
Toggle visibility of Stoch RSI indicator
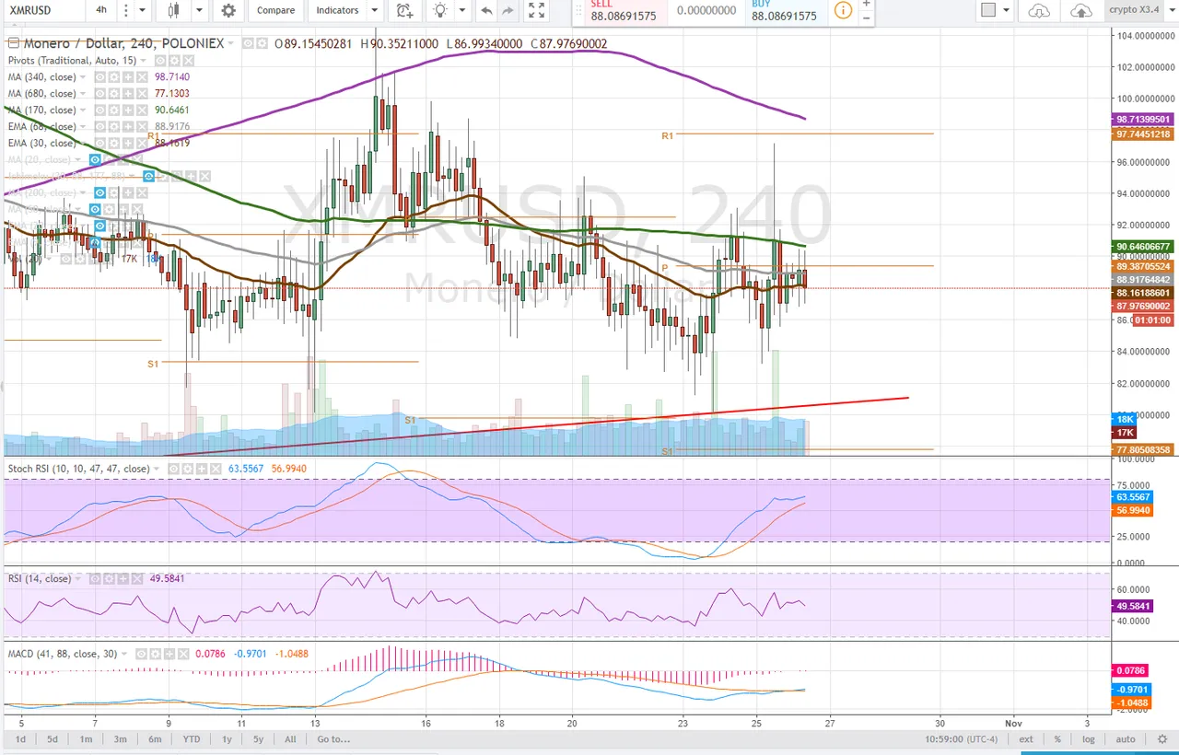point(173,469)
